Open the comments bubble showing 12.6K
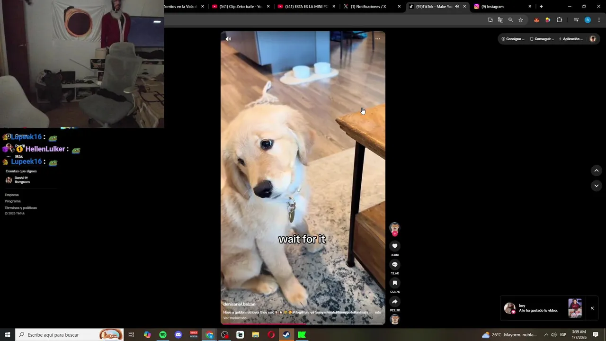Screen dimensions: 606x341 pyautogui.click(x=394, y=264)
